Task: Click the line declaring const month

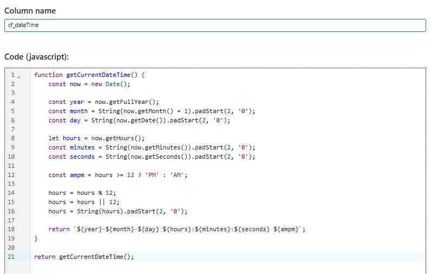Action: tap(152, 112)
